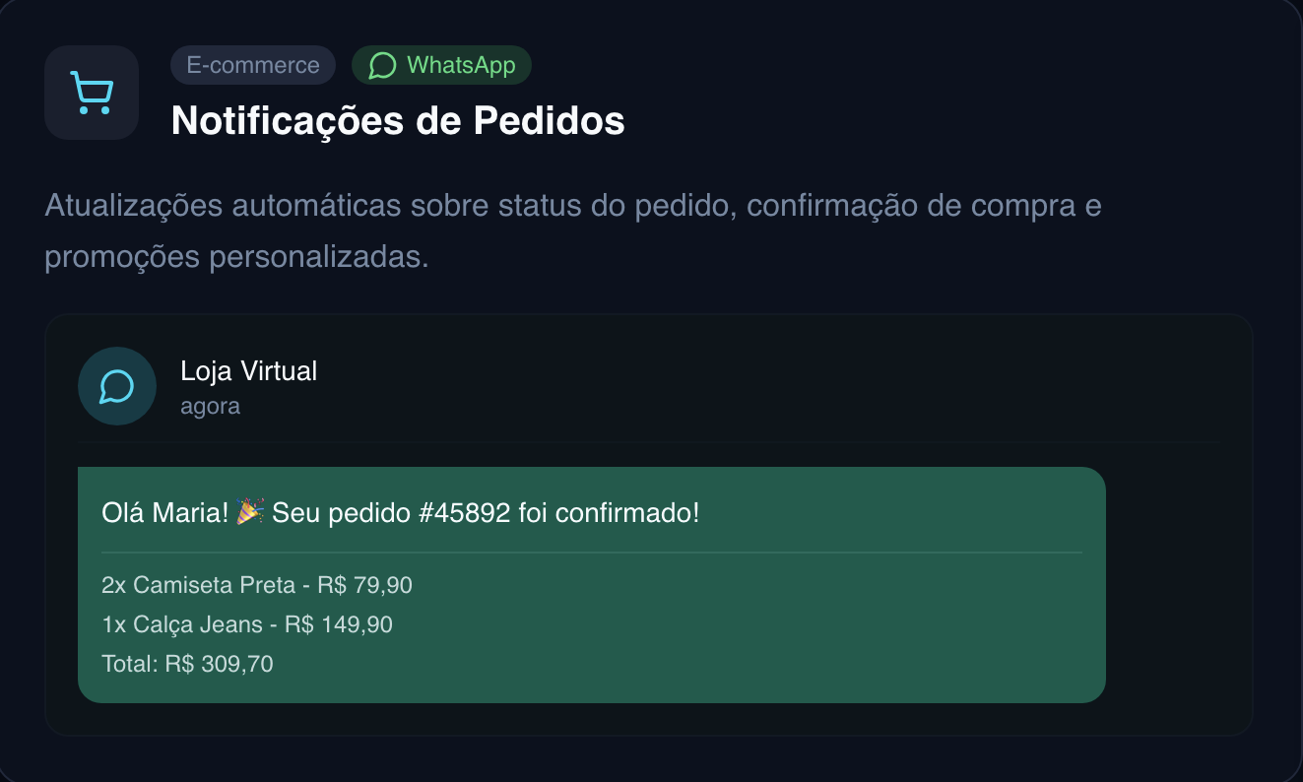Image resolution: width=1303 pixels, height=782 pixels.
Task: Click the shopping cart icon
Action: pos(92,93)
